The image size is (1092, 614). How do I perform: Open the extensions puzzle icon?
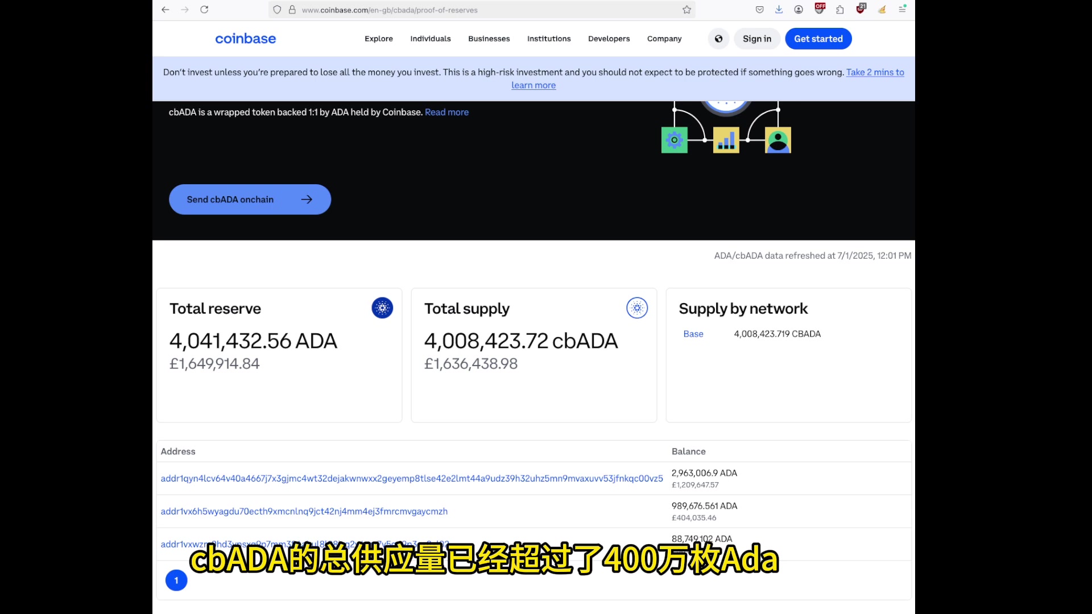click(840, 10)
